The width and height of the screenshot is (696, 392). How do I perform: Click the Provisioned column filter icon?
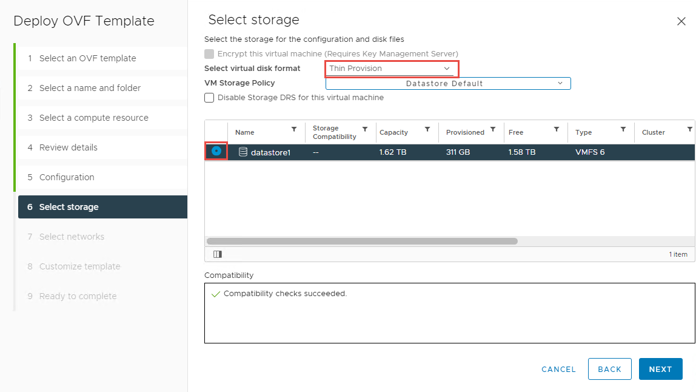493,129
